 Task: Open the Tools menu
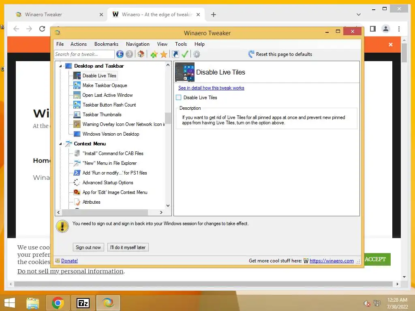pos(181,44)
